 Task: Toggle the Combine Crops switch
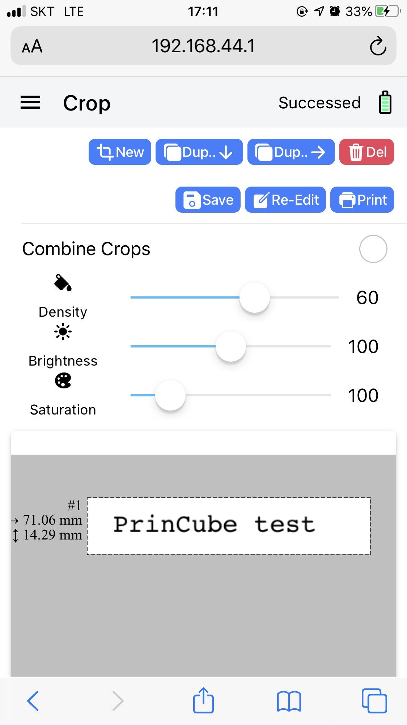(x=373, y=249)
